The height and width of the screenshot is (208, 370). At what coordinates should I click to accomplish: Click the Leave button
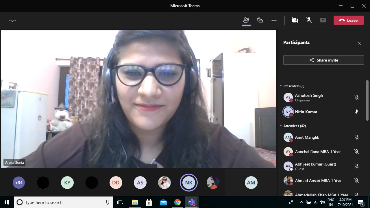(x=348, y=20)
